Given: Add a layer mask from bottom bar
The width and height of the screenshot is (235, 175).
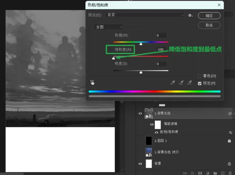Looking at the screenshot, I should [x=200, y=173].
